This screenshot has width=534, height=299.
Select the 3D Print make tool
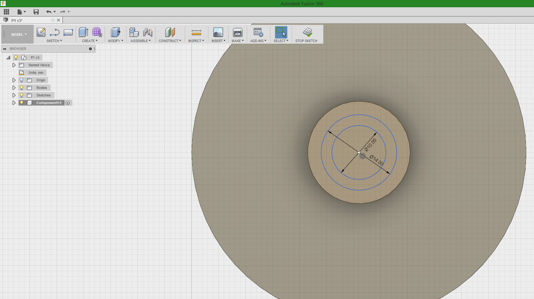(x=238, y=32)
